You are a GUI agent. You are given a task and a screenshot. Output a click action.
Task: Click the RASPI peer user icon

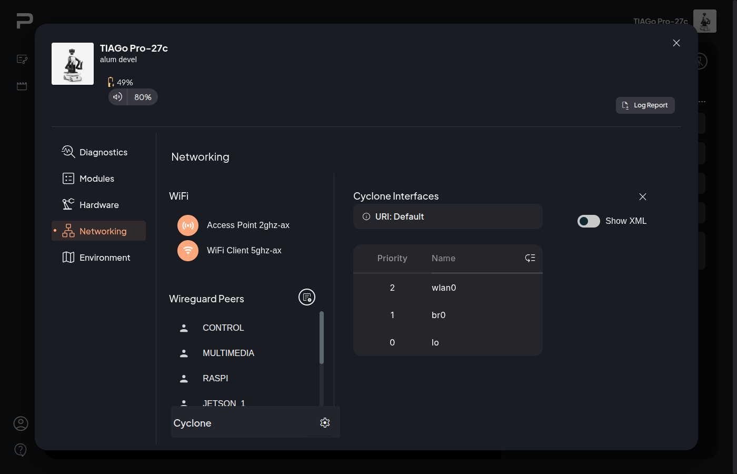pos(184,378)
